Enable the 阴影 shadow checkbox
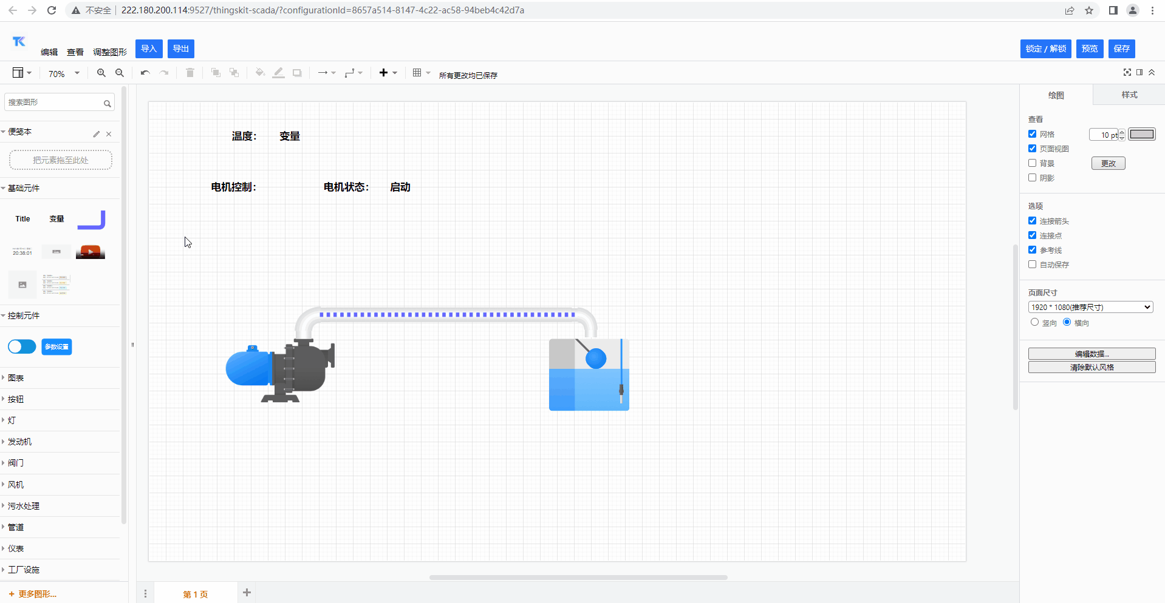The image size is (1165, 603). [1032, 178]
